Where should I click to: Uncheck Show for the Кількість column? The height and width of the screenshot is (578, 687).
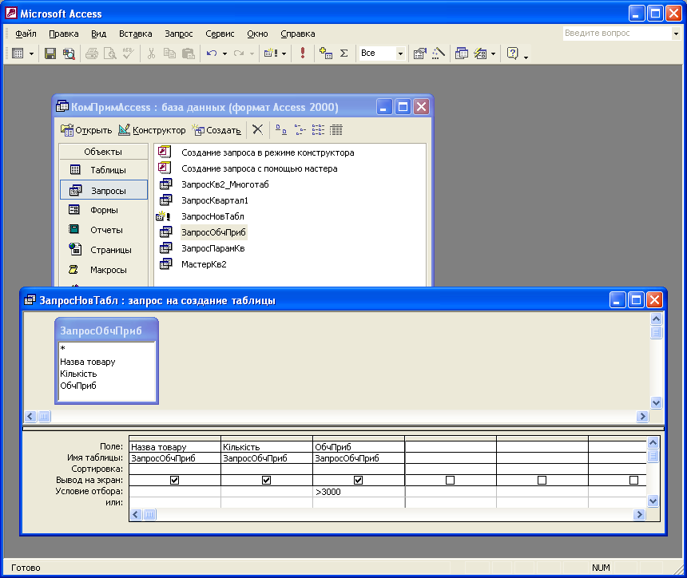tap(266, 481)
